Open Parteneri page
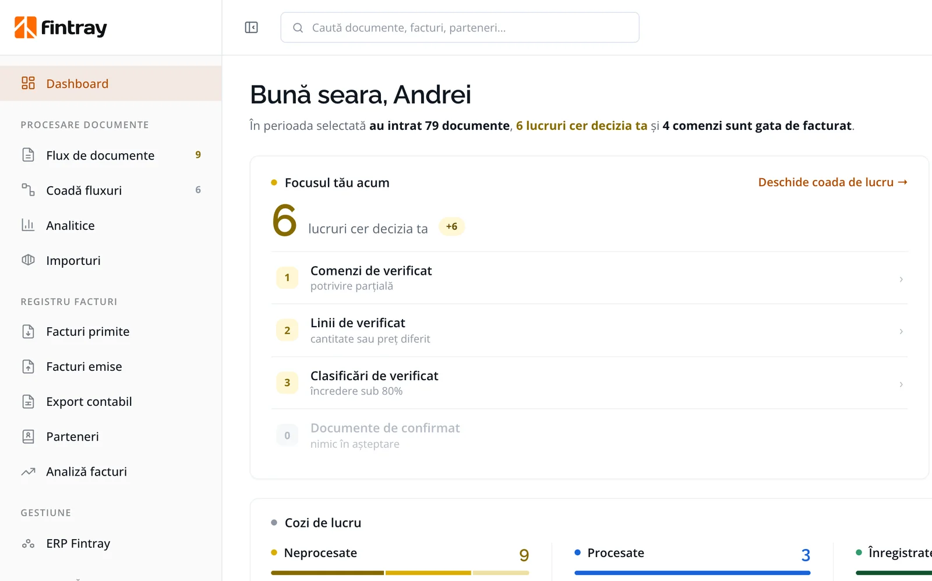The image size is (932, 581). point(111,436)
